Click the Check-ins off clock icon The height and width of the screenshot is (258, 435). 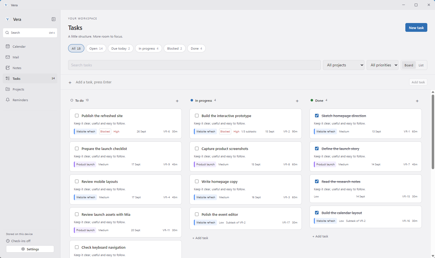[8, 241]
